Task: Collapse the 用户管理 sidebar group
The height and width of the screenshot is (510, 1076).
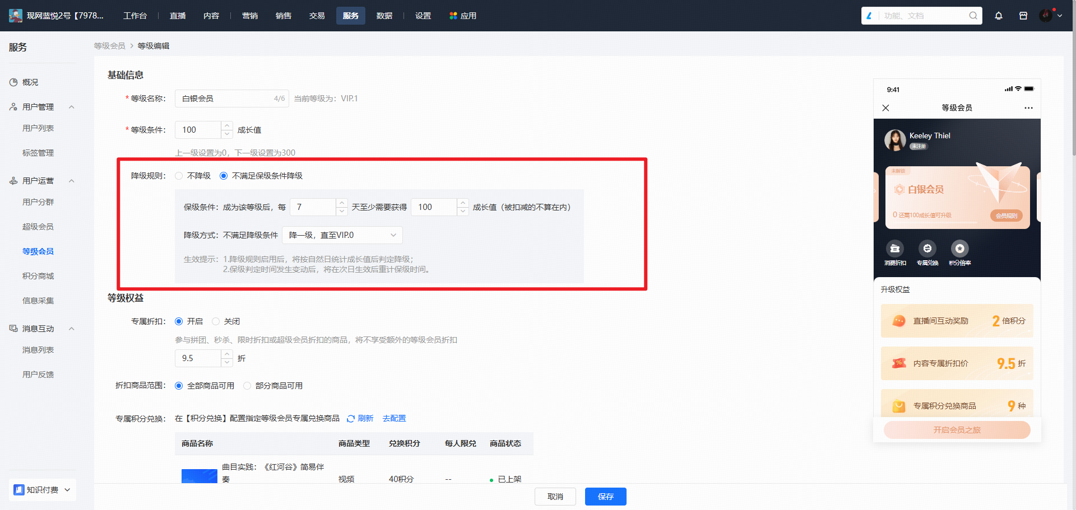Action: click(71, 107)
